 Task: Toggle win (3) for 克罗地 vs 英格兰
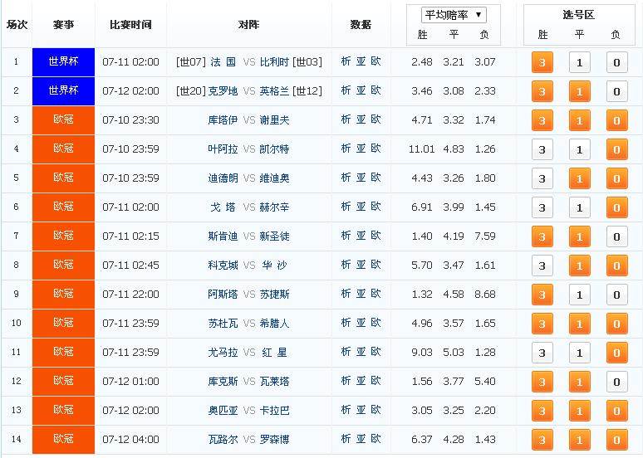coord(542,91)
